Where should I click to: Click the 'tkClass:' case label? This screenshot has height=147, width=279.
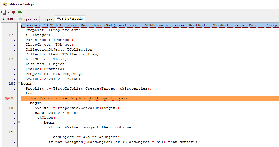46,118
